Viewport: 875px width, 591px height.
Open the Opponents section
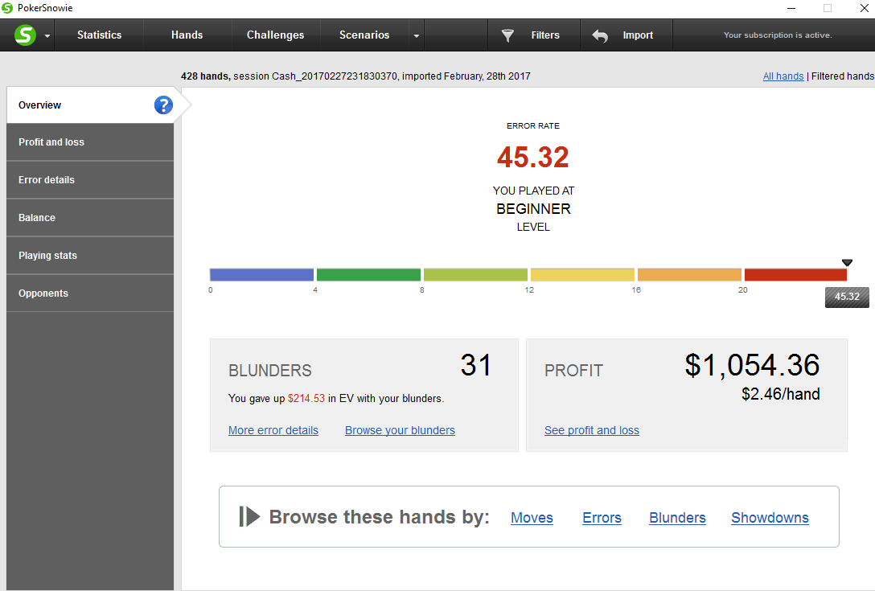90,293
